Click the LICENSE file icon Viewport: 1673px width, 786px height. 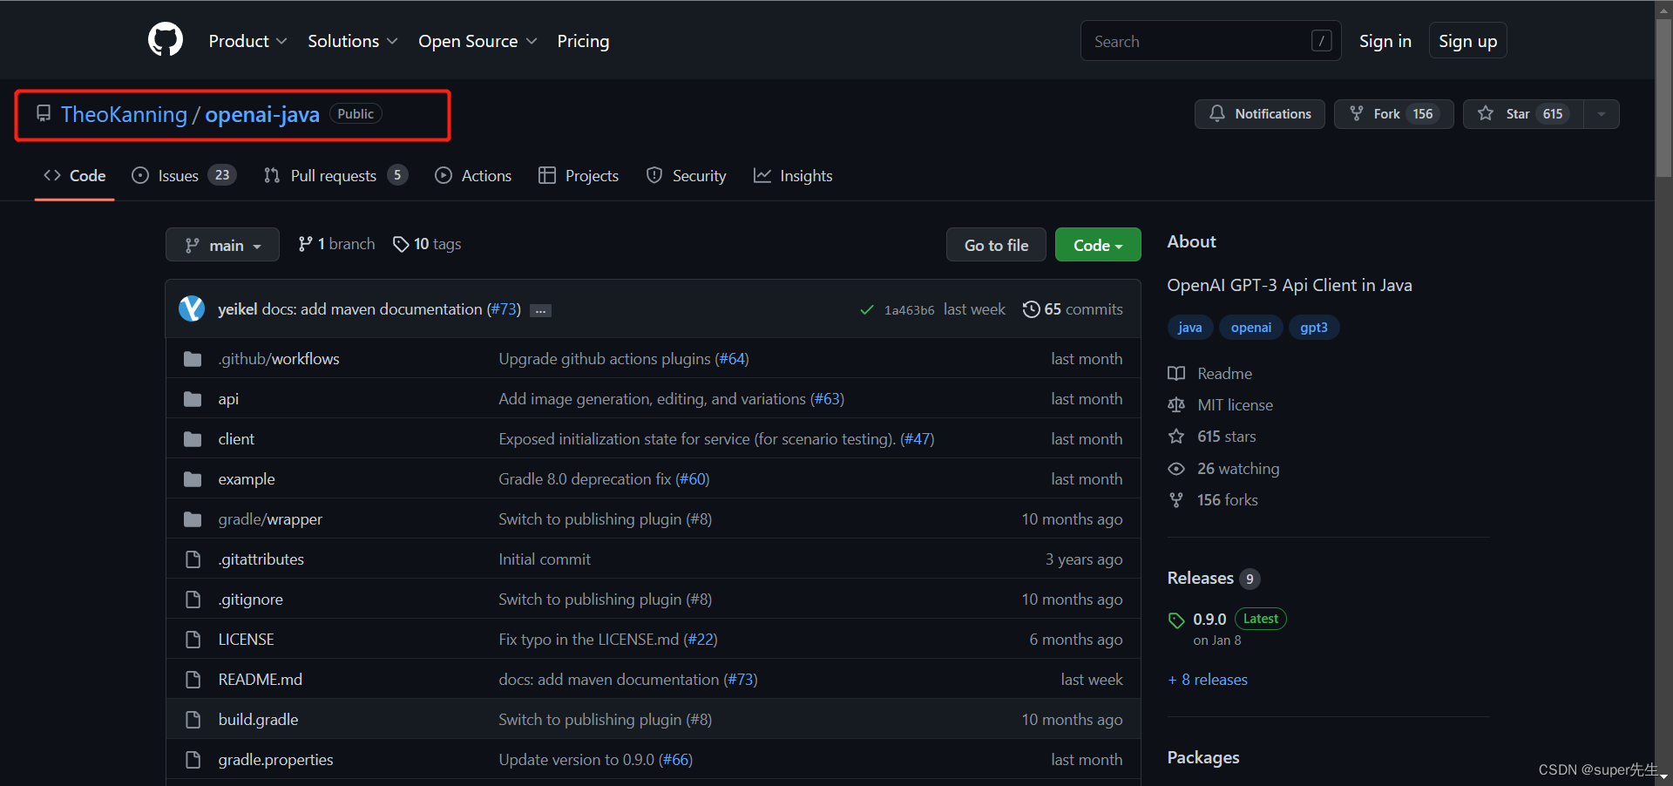pos(193,640)
